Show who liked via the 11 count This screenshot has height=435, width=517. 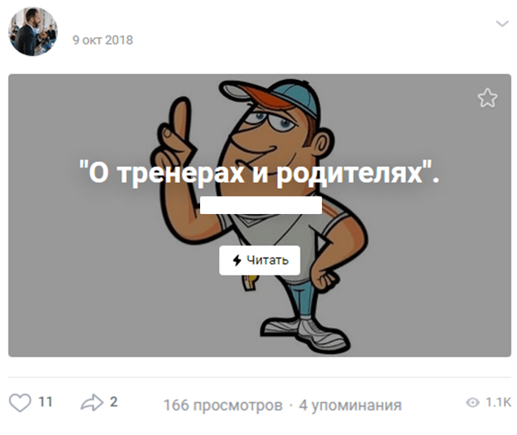[45, 402]
